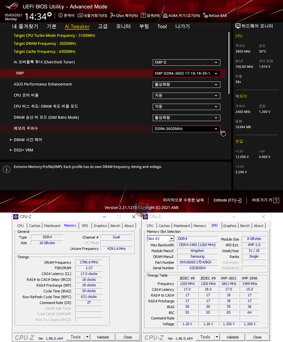
Task: Maximize the left CPU-Z window
Action: click(119, 217)
